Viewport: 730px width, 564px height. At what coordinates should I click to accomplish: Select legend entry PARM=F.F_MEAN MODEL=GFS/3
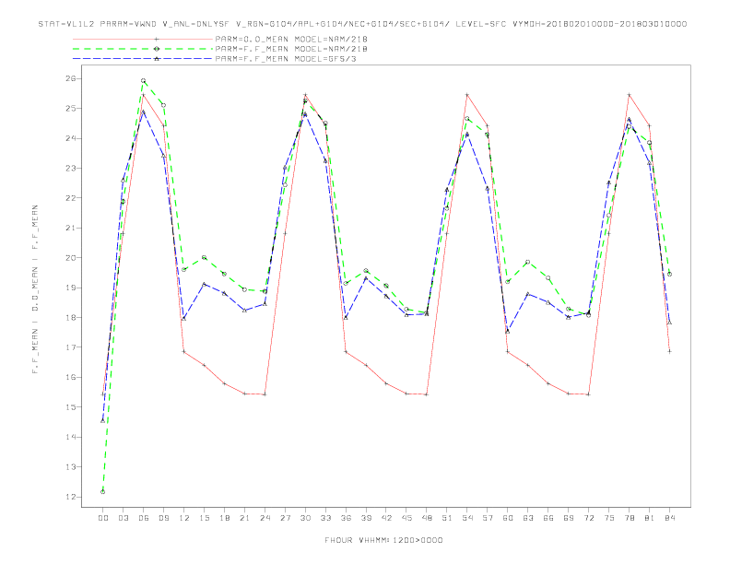click(286, 59)
